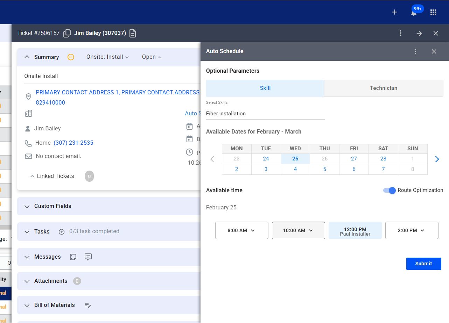Image resolution: width=449 pixels, height=323 pixels.
Task: Open the Bill of Materials edit icon
Action: pos(88,305)
